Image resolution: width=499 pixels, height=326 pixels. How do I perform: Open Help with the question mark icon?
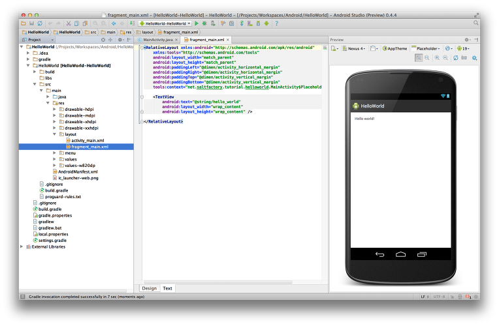pos(276,23)
